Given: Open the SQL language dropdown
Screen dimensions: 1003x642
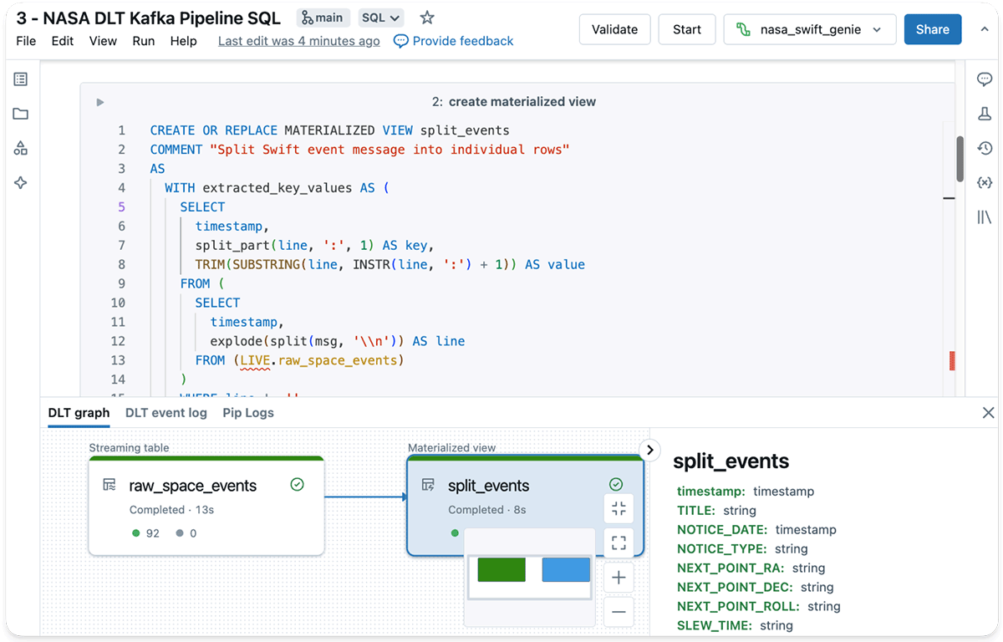Looking at the screenshot, I should (x=380, y=18).
